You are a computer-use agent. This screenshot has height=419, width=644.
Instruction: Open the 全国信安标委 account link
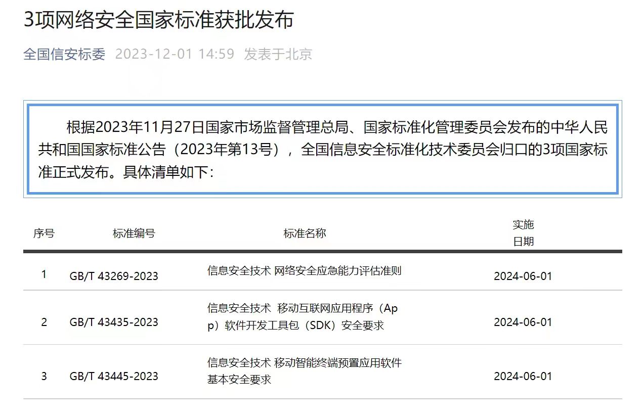64,54
